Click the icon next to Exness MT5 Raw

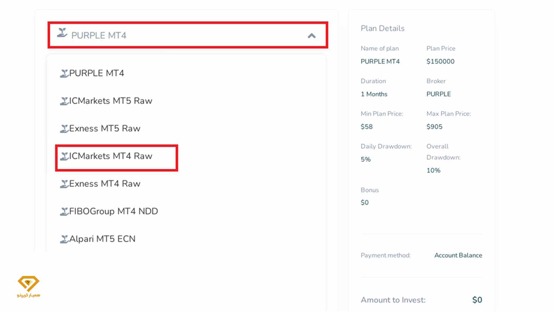[x=64, y=129]
